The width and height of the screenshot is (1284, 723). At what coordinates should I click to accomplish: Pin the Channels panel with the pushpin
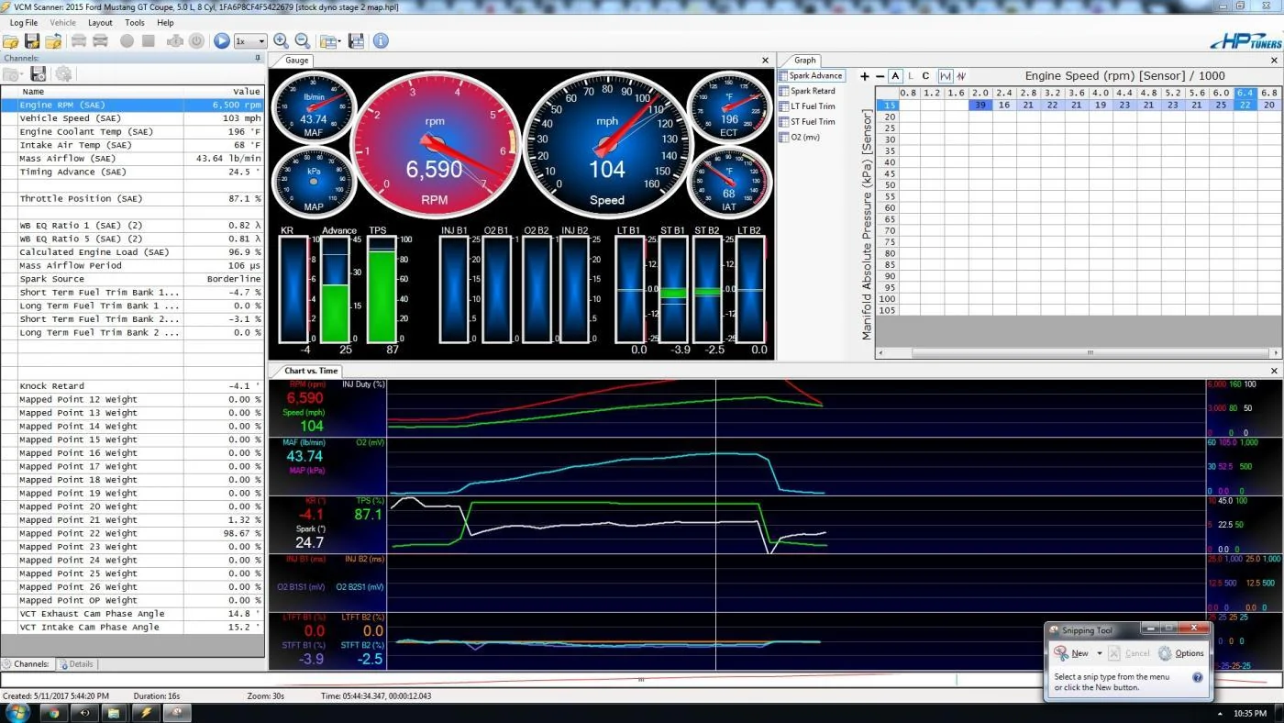click(x=258, y=58)
